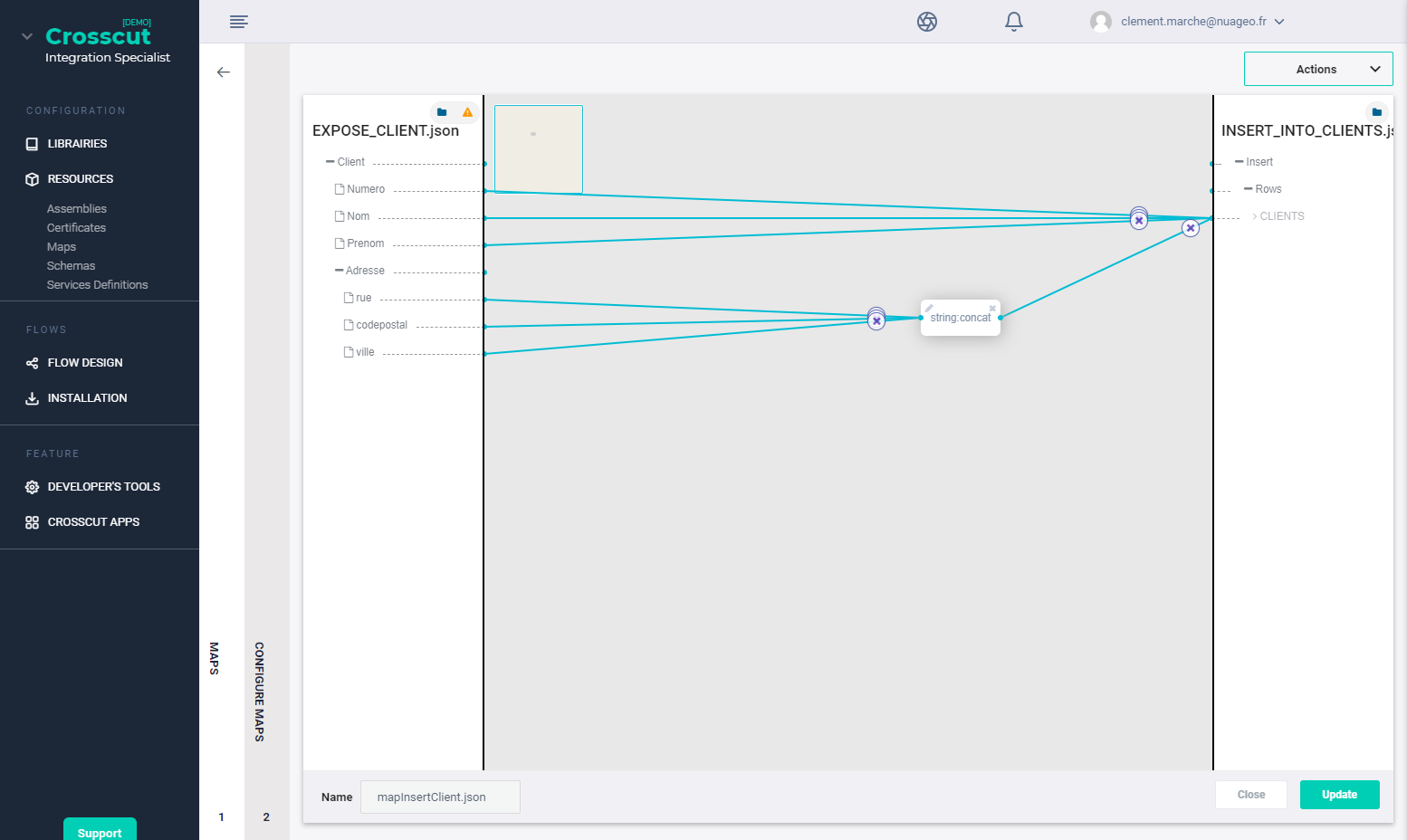Toggle sidebar with hamburger menu icon
The image size is (1407, 840).
239,22
